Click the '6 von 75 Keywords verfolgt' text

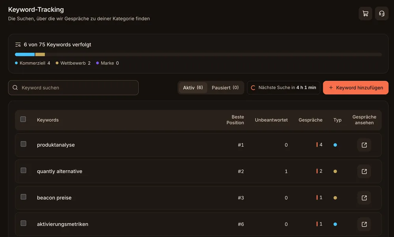57,44
